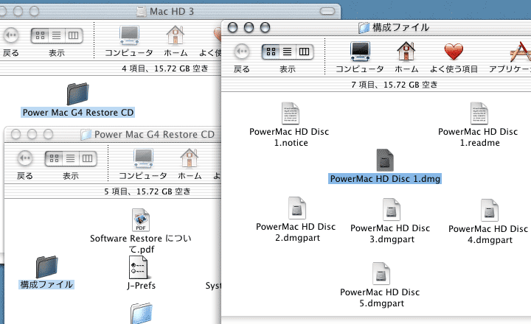Set Restore CD window to list view
The image size is (531, 324).
click(x=71, y=158)
